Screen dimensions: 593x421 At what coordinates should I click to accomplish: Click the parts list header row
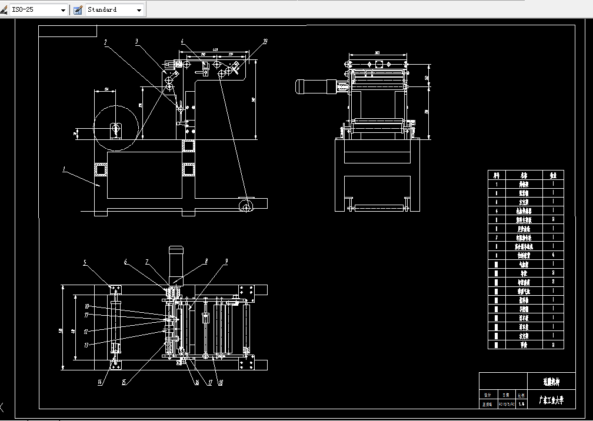pyautogui.click(x=526, y=175)
